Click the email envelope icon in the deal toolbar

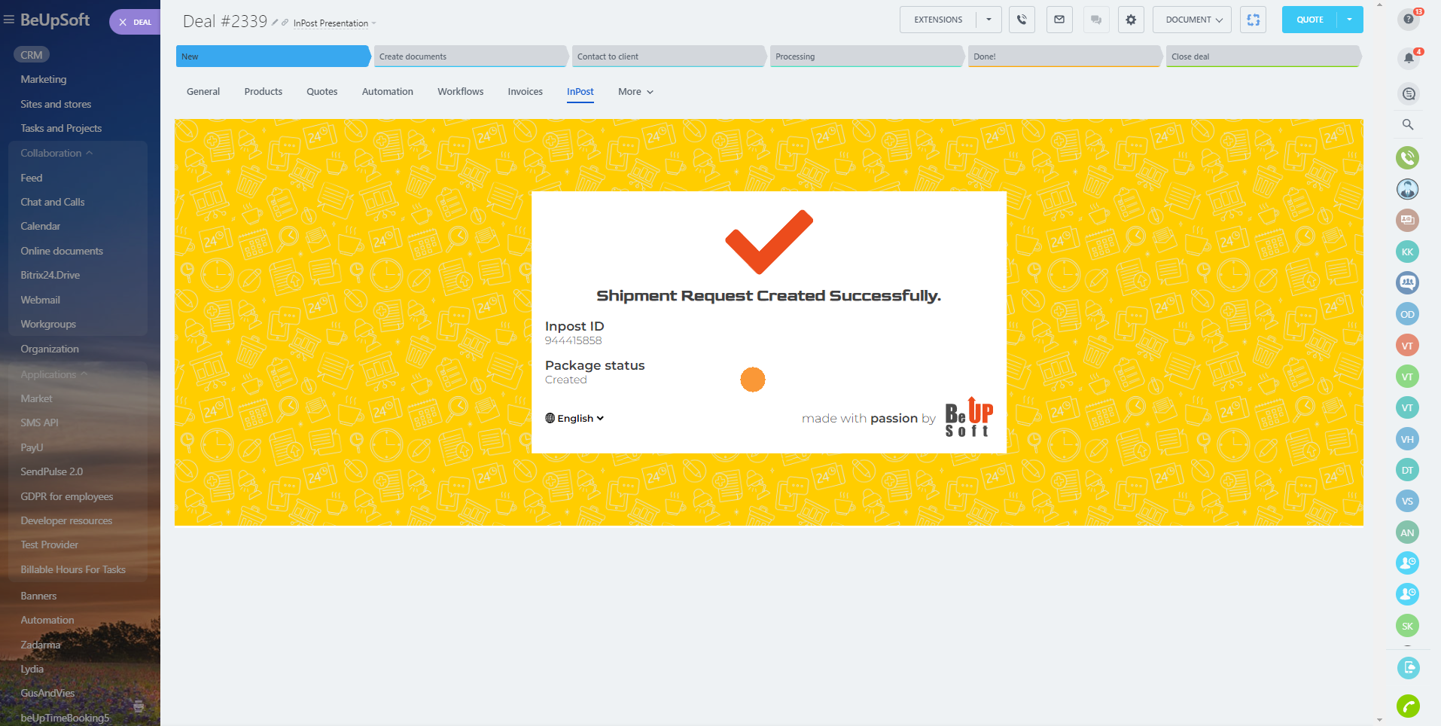[x=1059, y=20]
